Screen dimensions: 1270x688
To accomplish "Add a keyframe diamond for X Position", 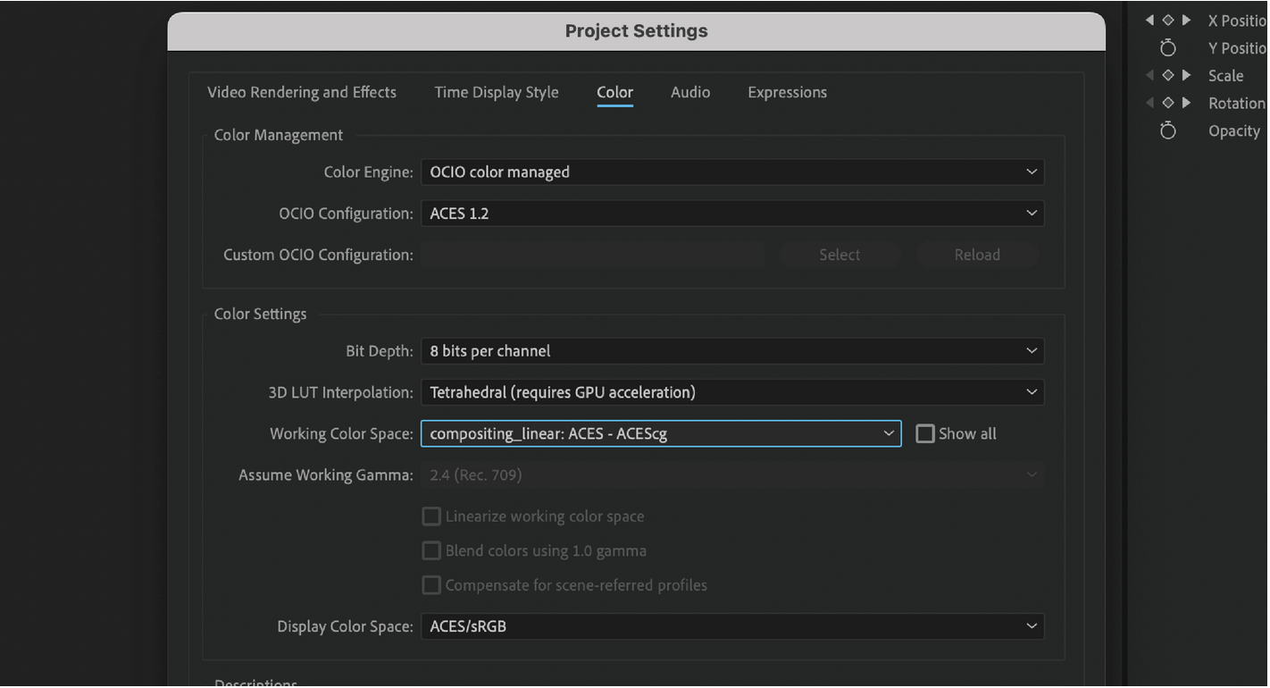I will coord(1167,20).
